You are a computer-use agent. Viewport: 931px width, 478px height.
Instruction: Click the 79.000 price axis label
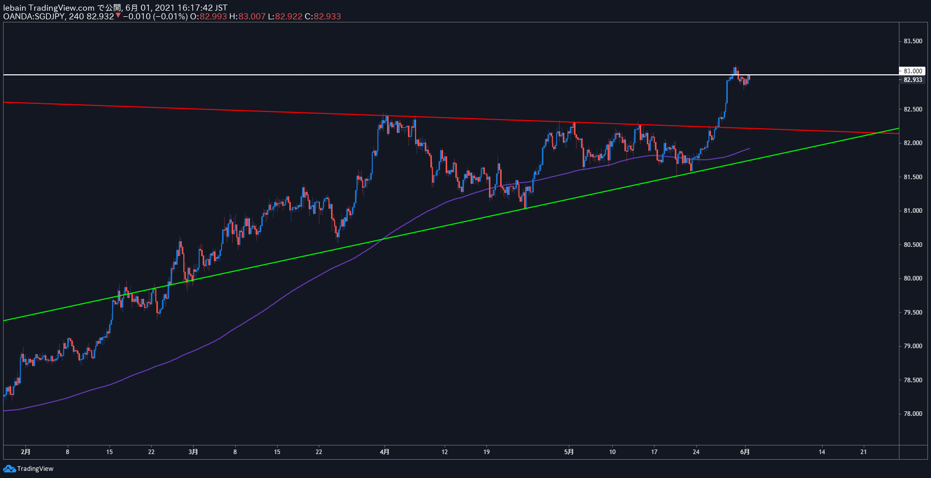913,346
